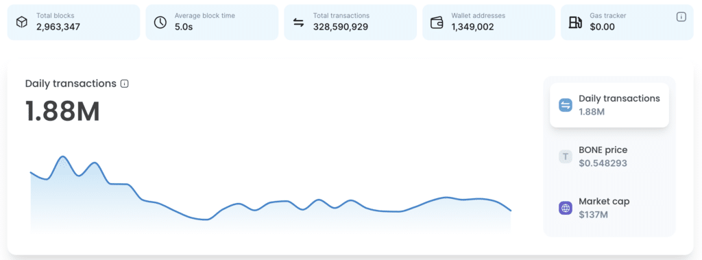Click the Total transactions value 328,590,929

click(x=341, y=27)
